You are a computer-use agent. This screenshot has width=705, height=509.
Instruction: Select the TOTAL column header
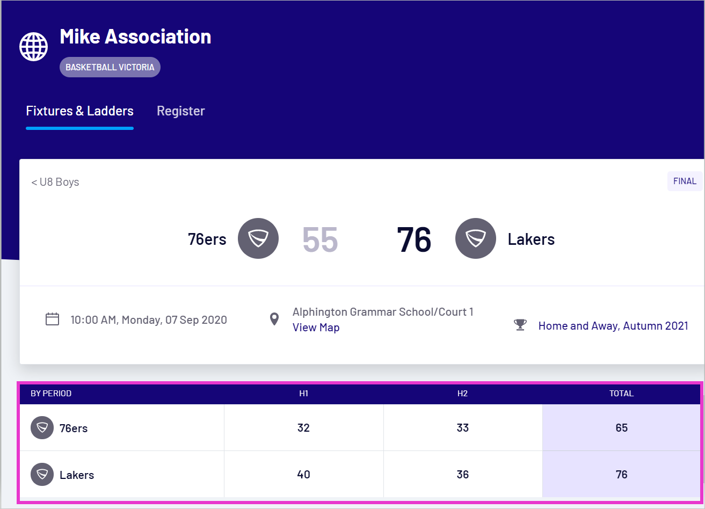click(x=621, y=394)
